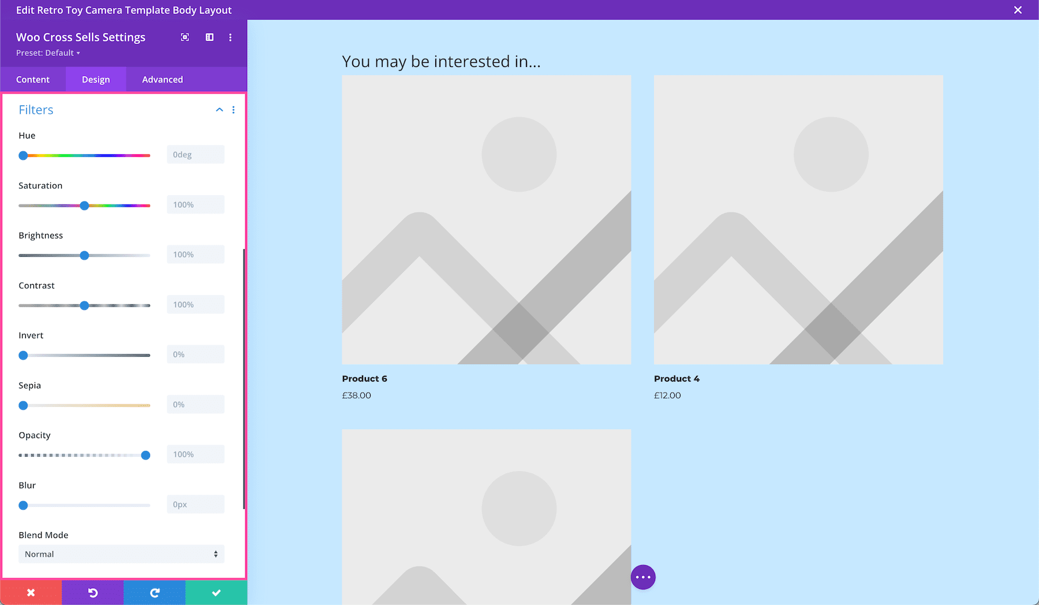Redo the last change
The width and height of the screenshot is (1039, 605).
(154, 592)
